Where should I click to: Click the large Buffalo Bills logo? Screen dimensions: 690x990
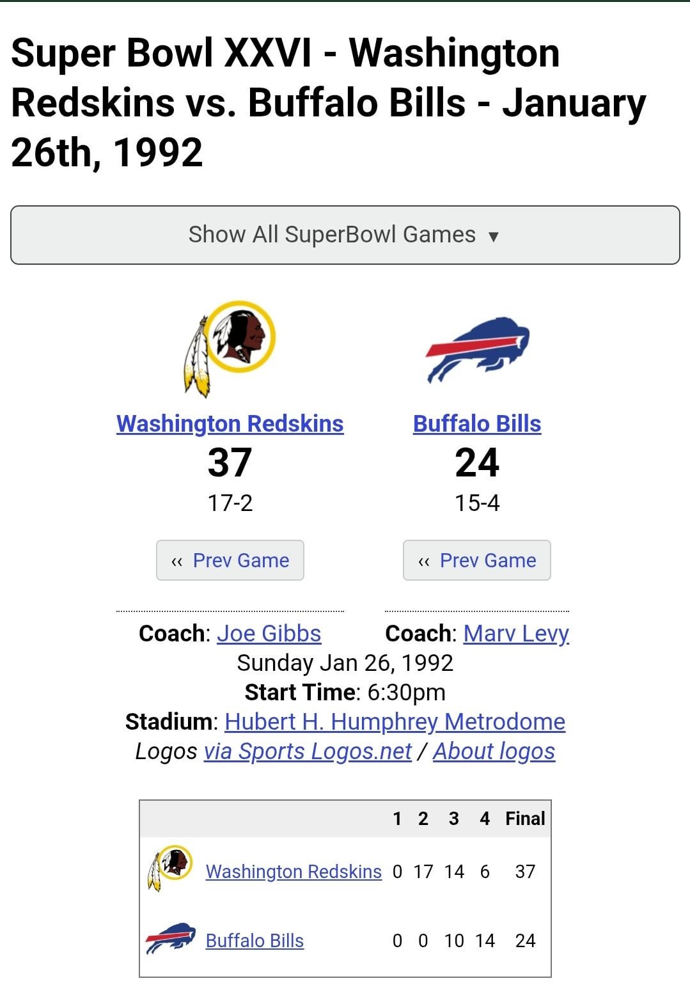[478, 349]
